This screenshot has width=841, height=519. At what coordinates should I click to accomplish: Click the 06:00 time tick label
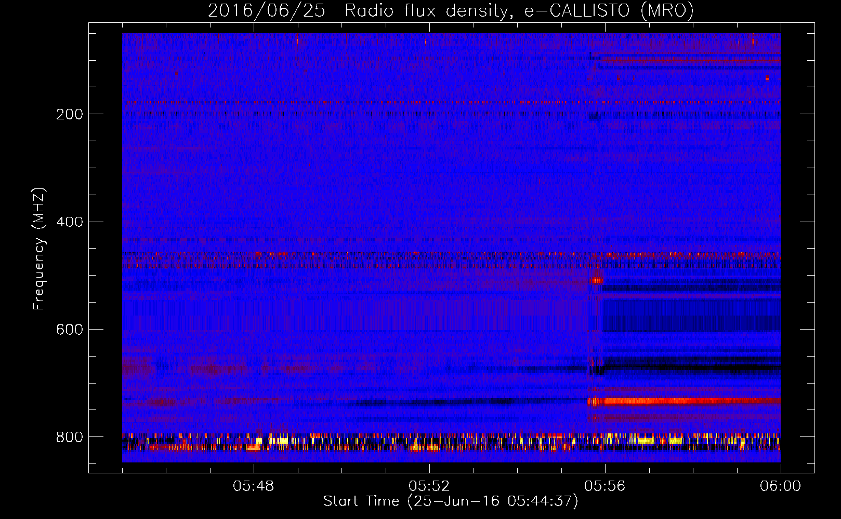(x=780, y=486)
